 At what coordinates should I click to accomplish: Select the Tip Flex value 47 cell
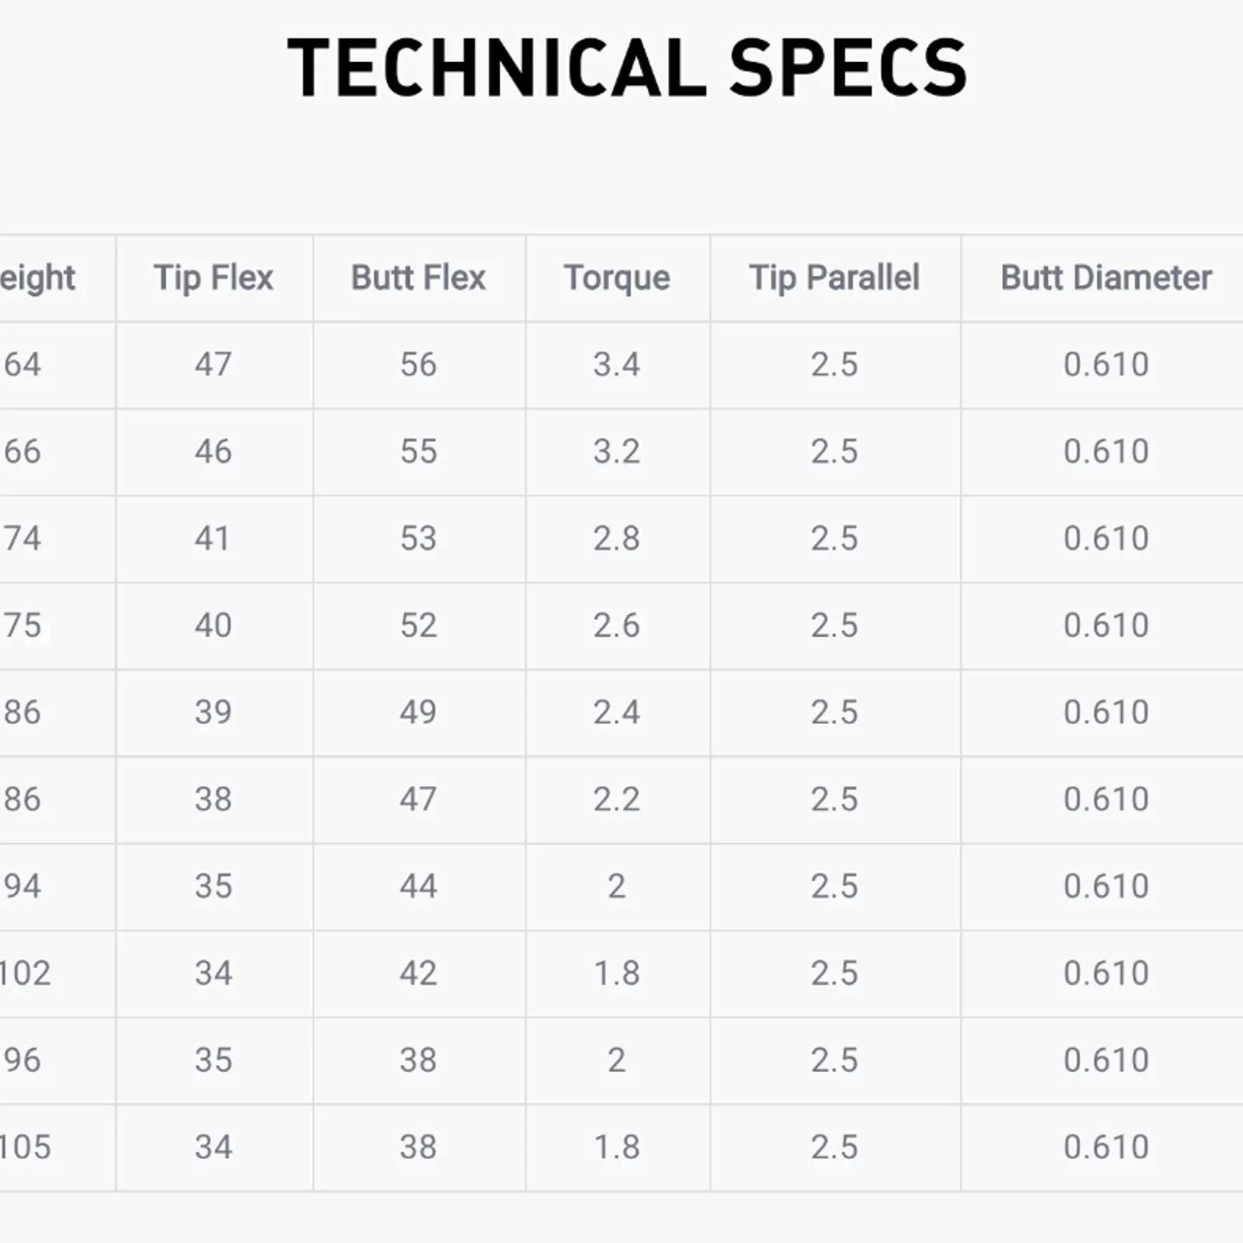click(214, 365)
